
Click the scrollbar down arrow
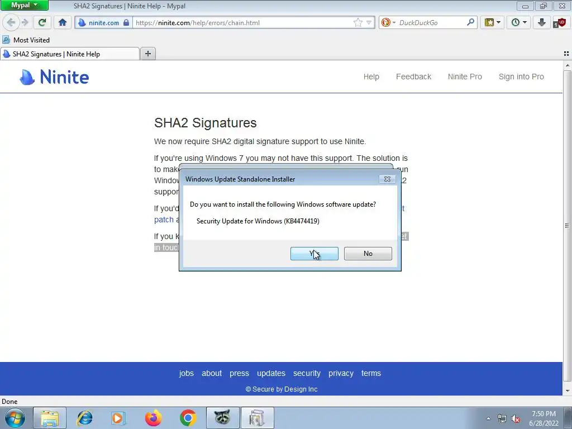568,391
